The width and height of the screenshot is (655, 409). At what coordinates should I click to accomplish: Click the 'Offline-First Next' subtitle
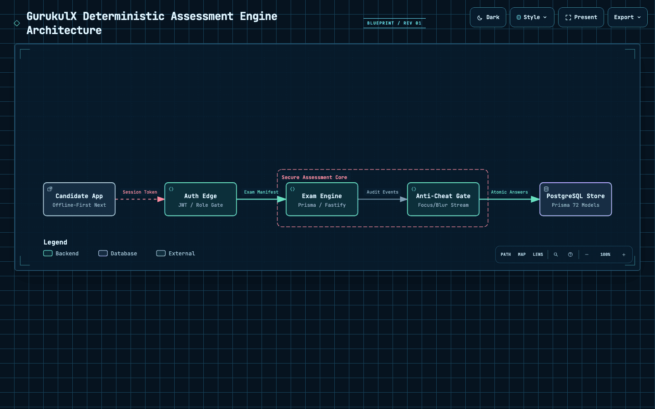pos(79,205)
